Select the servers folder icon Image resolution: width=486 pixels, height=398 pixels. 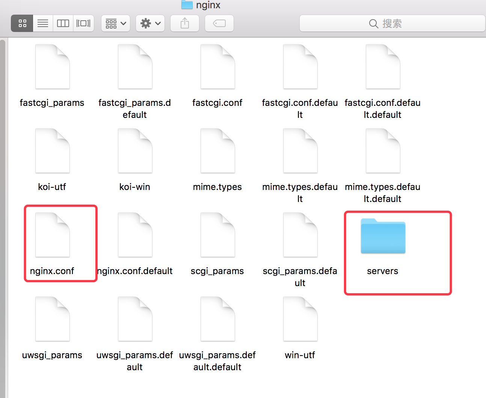383,236
